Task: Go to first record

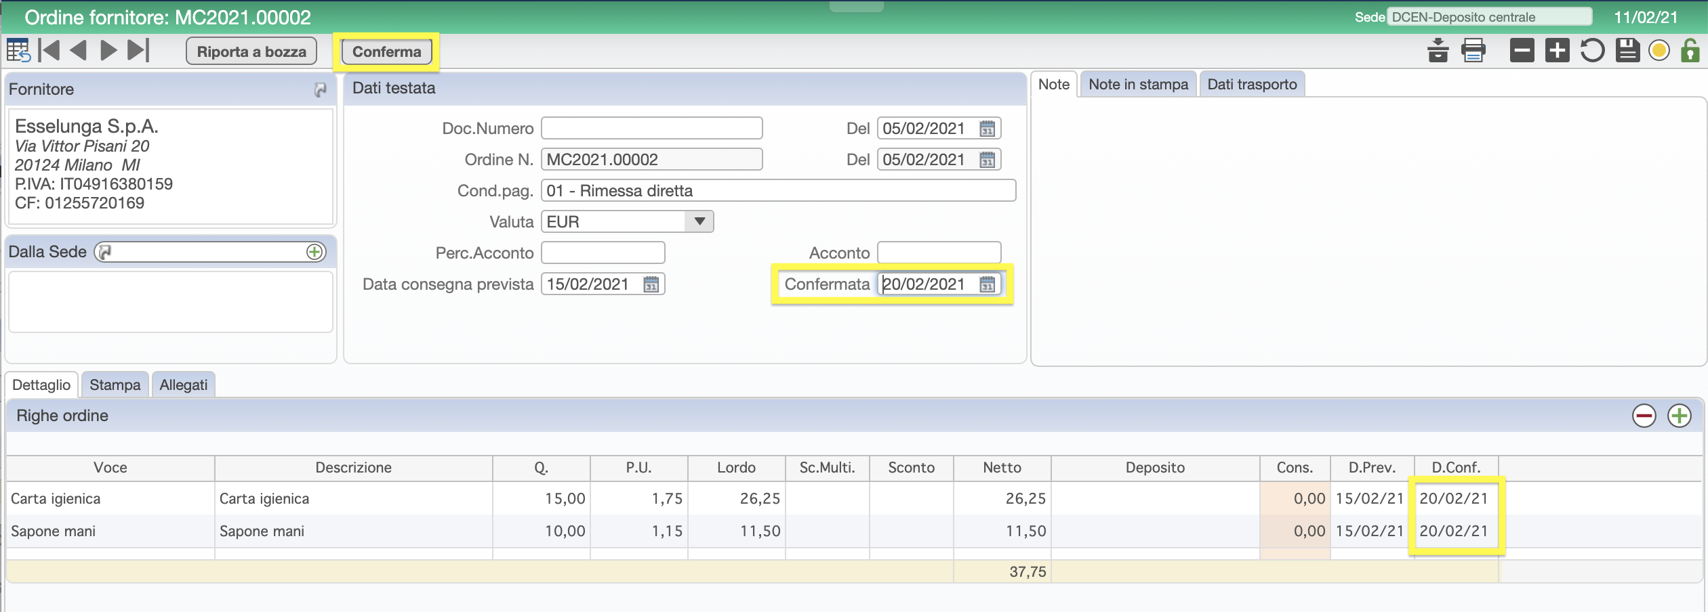Action: tap(49, 51)
